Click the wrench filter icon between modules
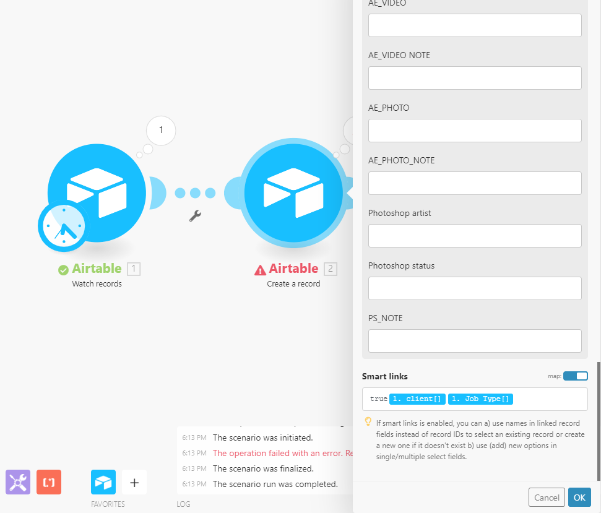The image size is (601, 513). click(x=195, y=216)
